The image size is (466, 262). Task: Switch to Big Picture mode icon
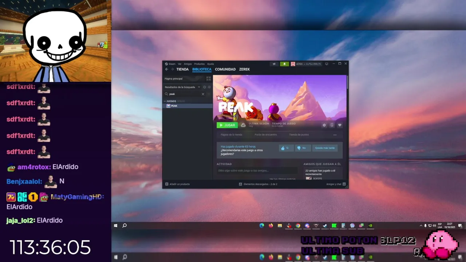(x=327, y=64)
